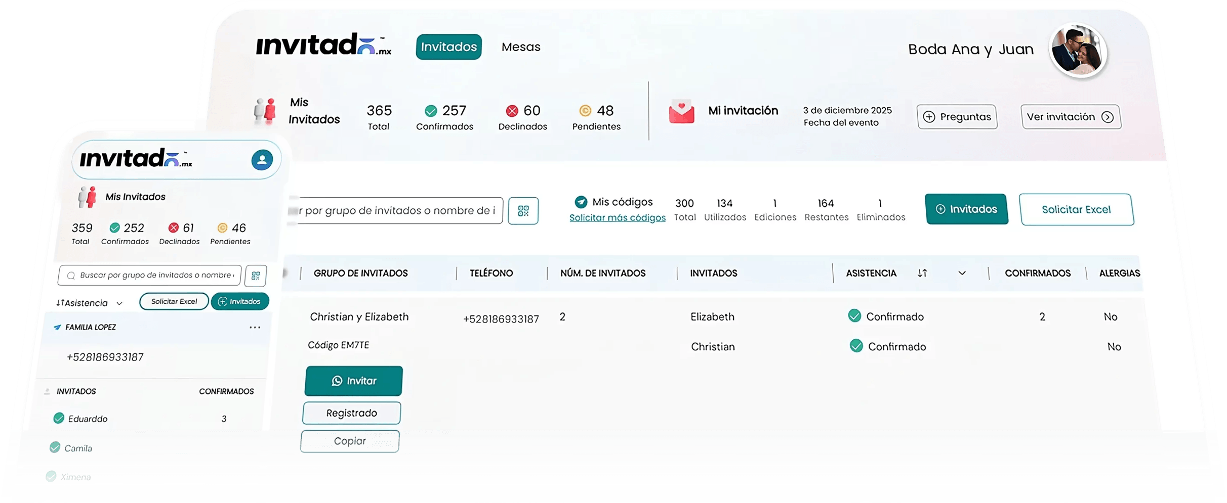Click Eduarddo's confirmed check icon

click(x=59, y=418)
